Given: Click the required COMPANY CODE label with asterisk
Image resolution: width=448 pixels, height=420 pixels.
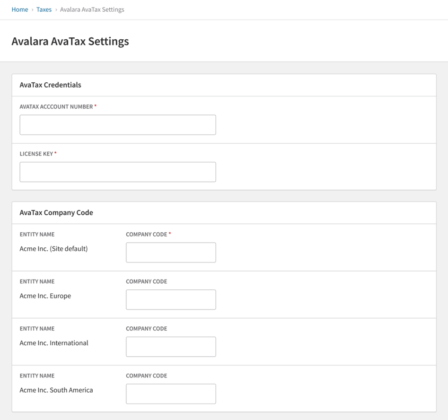Looking at the screenshot, I should point(147,235).
